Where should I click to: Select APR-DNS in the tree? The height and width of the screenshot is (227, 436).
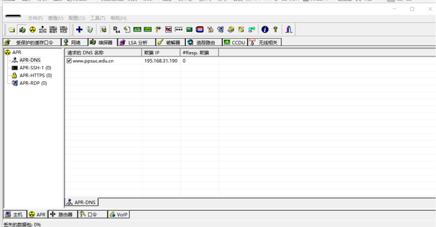pyautogui.click(x=30, y=60)
